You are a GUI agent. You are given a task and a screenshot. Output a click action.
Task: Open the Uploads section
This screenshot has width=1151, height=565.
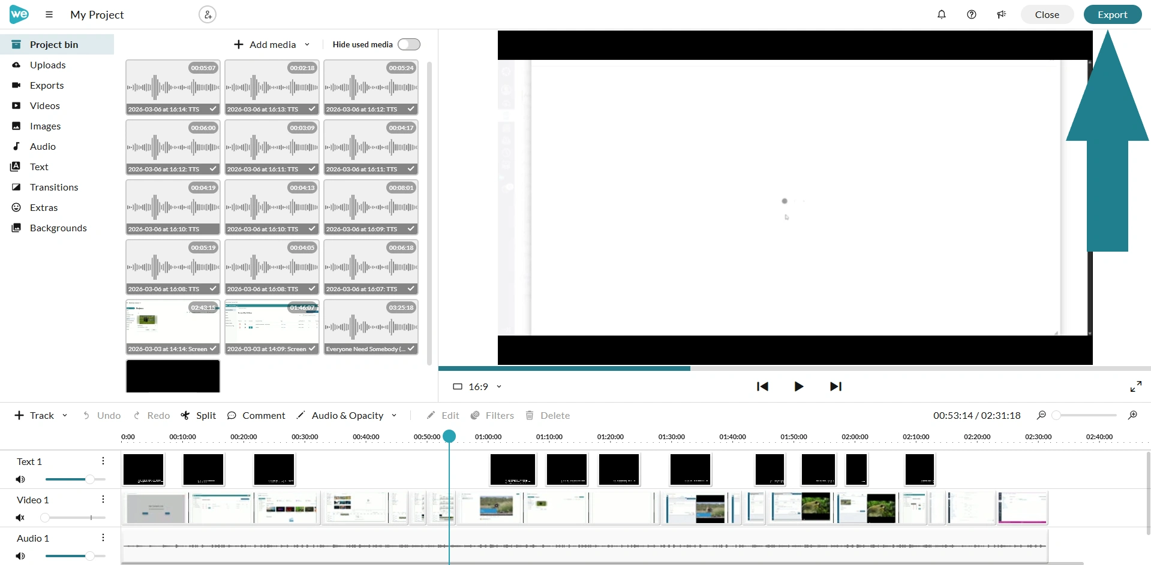(x=57, y=65)
